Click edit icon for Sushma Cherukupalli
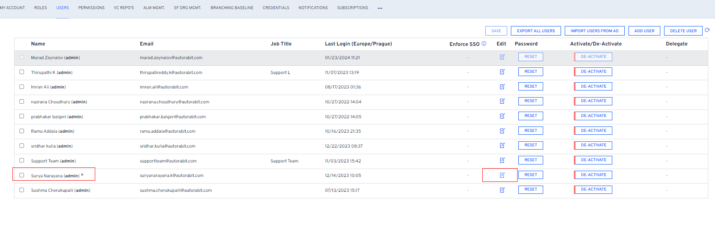The image size is (715, 248). (502, 190)
